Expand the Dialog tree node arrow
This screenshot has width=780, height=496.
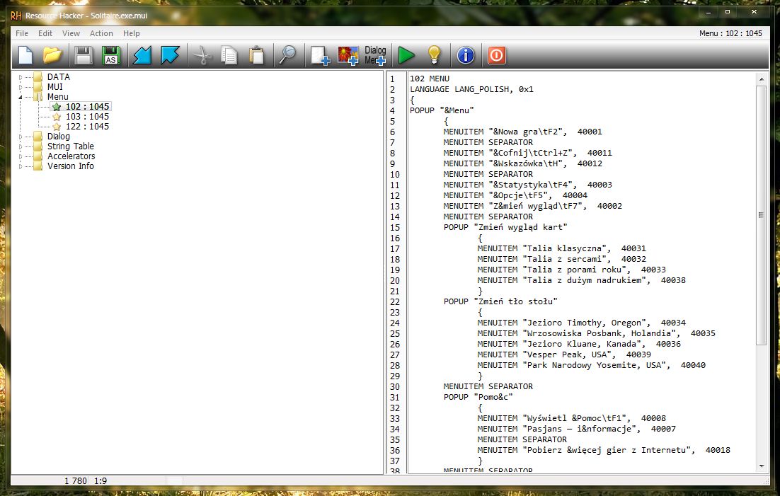21,137
